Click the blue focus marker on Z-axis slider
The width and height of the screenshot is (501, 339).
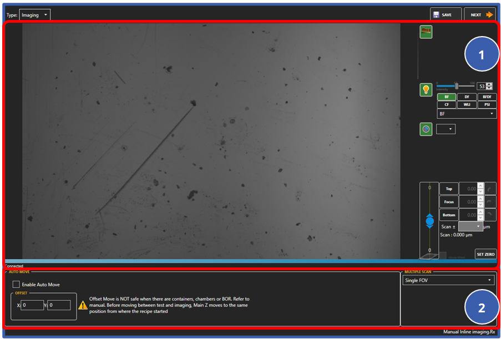pyautogui.click(x=429, y=220)
